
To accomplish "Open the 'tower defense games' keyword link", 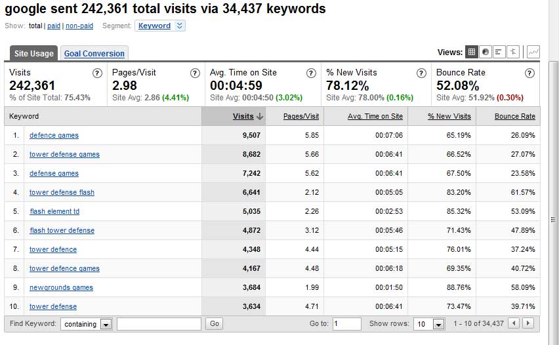I will pos(64,155).
